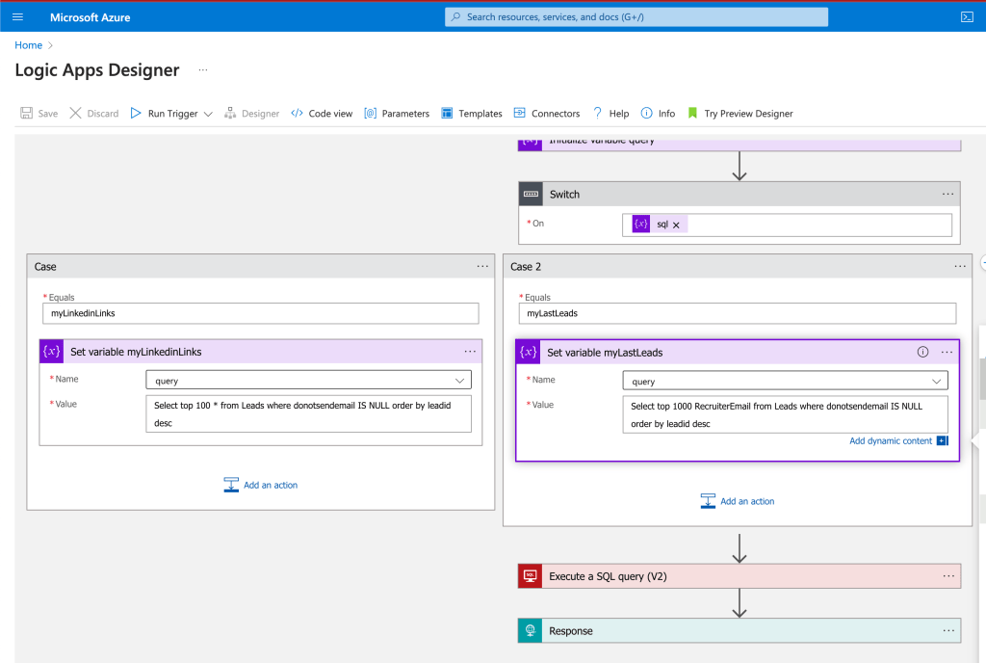Edit the Equals field containing myLastLeads
The image size is (986, 663).
pos(737,313)
